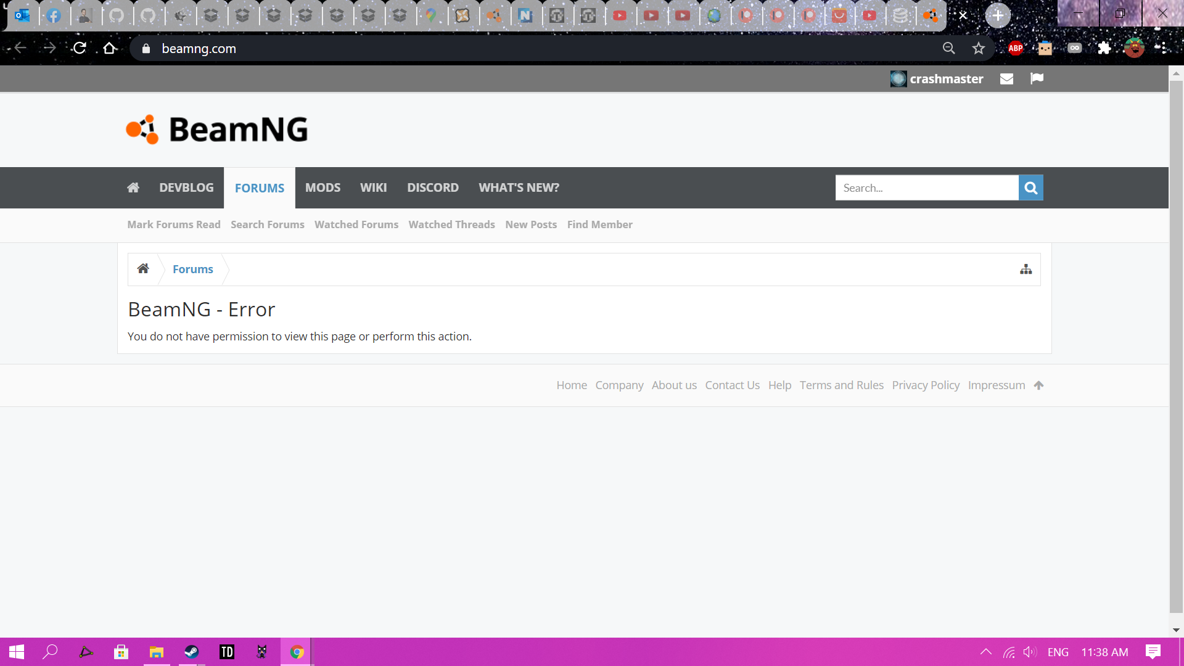This screenshot has height=666, width=1184.
Task: Open a new browser tab
Action: click(x=997, y=15)
